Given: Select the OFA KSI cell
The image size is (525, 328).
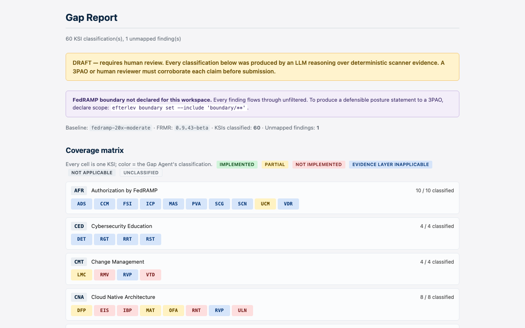Looking at the screenshot, I should (173, 310).
